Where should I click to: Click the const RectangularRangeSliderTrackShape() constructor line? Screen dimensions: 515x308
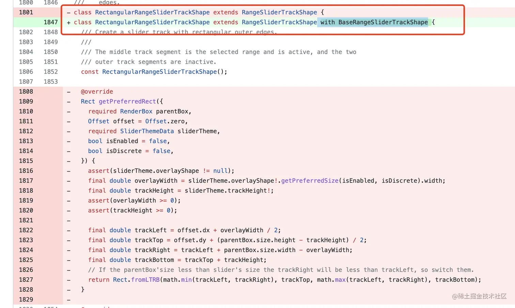point(154,72)
